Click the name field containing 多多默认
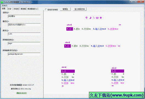 point(24,16)
